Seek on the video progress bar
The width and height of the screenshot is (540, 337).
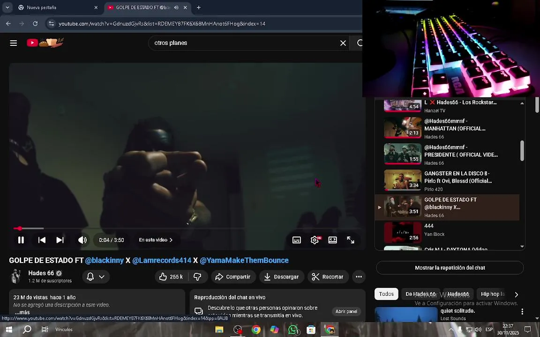click(187, 228)
